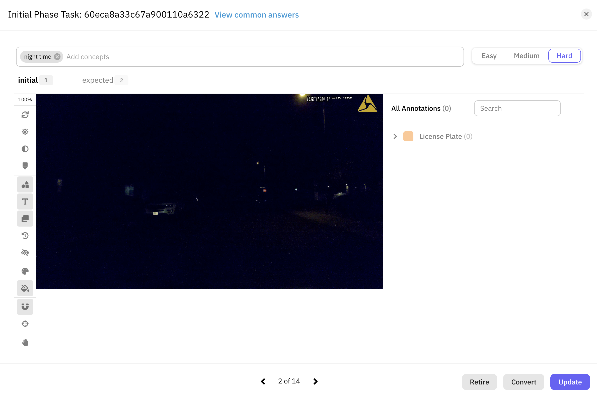The image size is (597, 399).
Task: Toggle the hide annotations eye icon
Action: (25, 252)
